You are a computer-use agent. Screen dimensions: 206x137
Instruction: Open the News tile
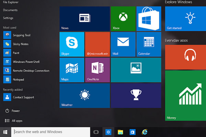pyautogui.click(x=84, y=18)
